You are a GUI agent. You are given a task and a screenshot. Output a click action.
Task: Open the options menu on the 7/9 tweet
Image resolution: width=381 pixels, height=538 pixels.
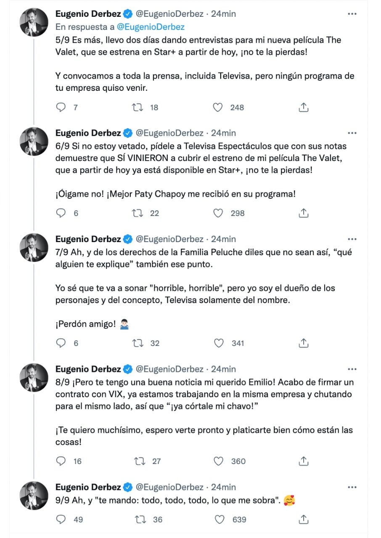click(352, 239)
